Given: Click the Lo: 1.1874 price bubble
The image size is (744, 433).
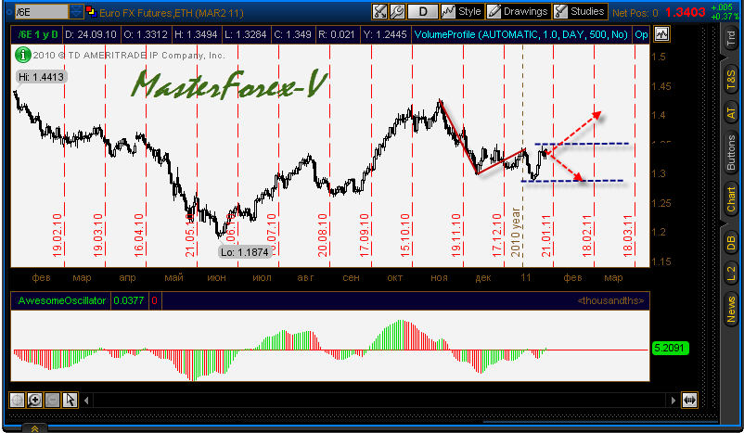Looking at the screenshot, I should click(x=244, y=252).
